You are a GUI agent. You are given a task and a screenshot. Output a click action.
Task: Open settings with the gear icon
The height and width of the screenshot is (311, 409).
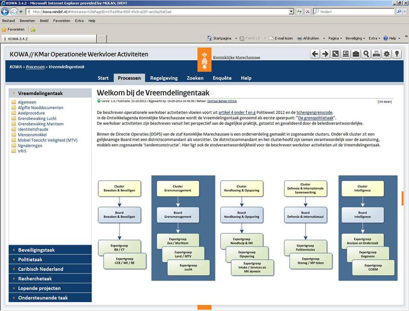click(x=386, y=54)
